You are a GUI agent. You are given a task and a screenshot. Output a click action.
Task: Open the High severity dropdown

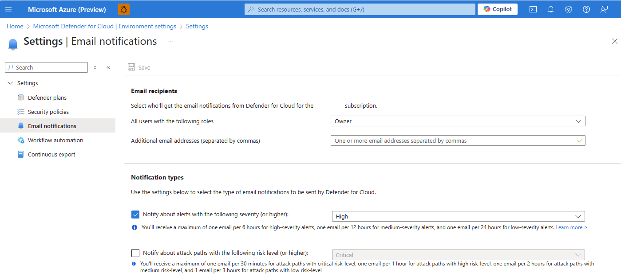point(458,216)
